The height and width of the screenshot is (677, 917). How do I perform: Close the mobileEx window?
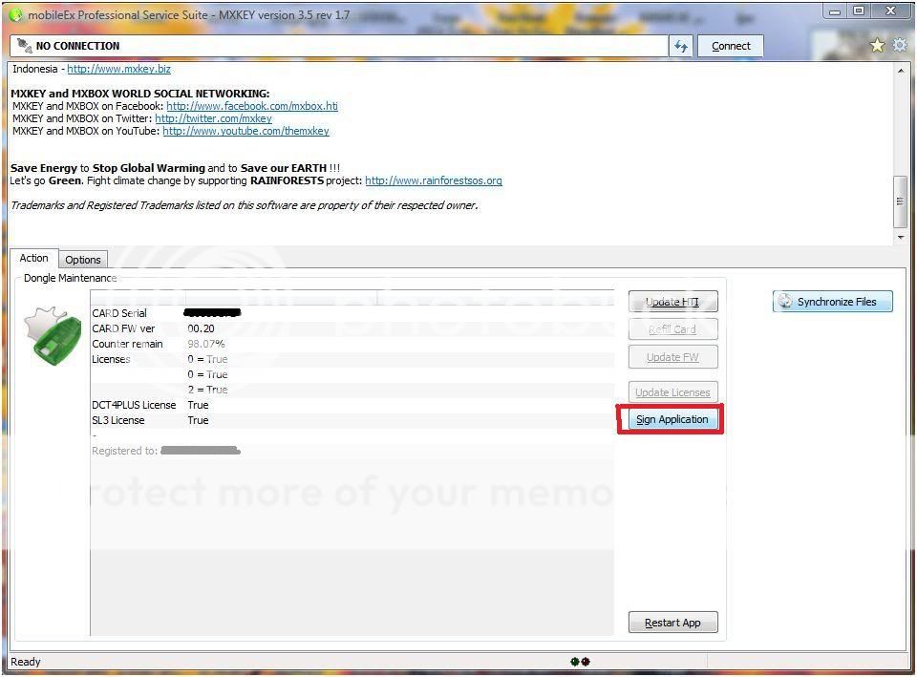(890, 11)
